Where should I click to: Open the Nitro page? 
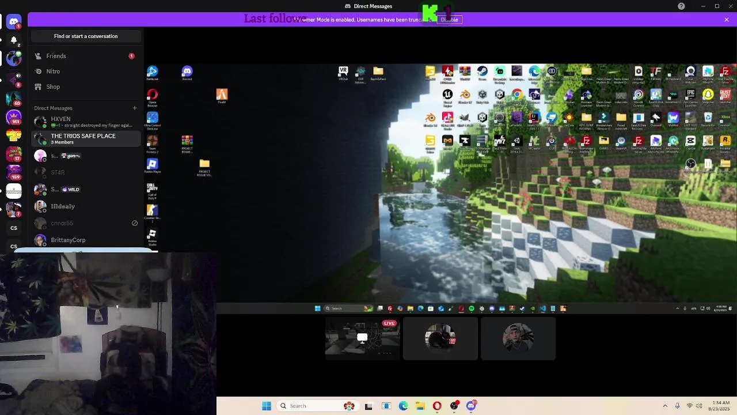pos(86,71)
